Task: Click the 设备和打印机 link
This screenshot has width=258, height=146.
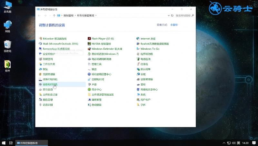Action: (50, 84)
